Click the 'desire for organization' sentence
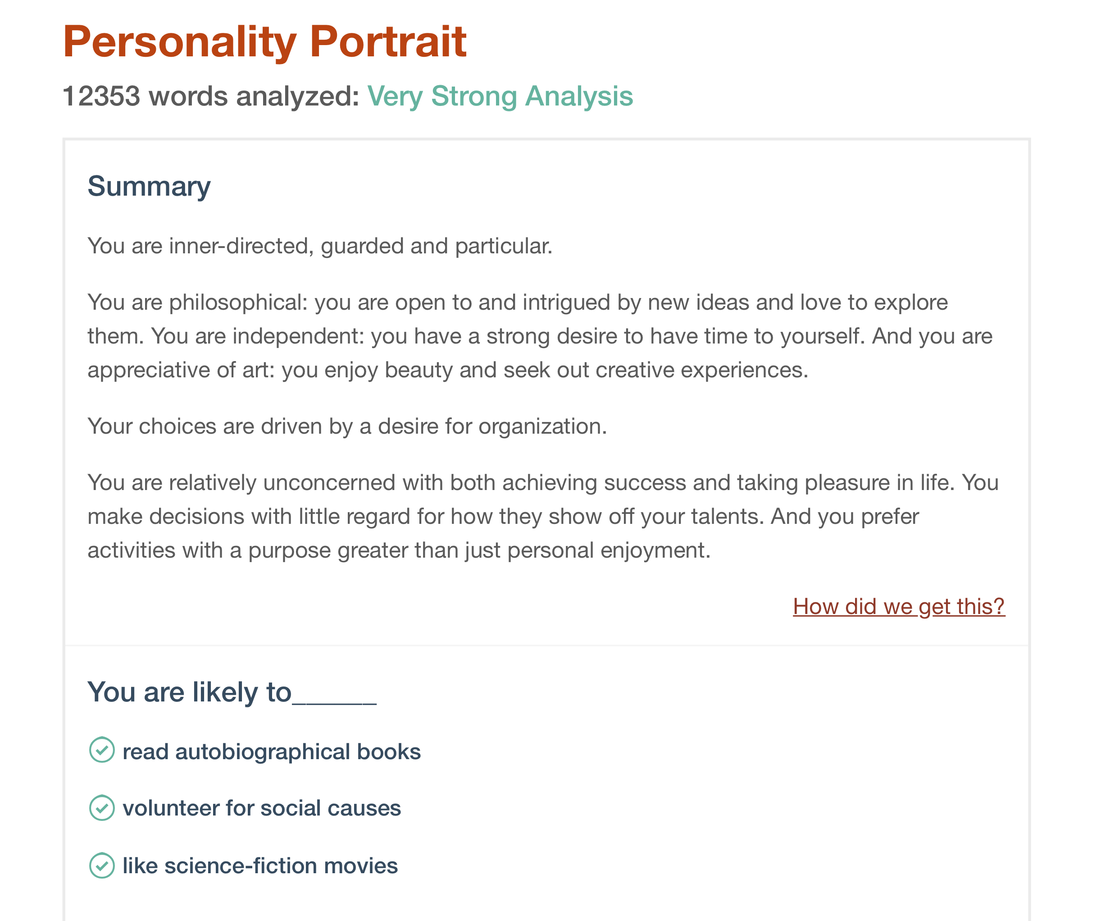 click(347, 426)
